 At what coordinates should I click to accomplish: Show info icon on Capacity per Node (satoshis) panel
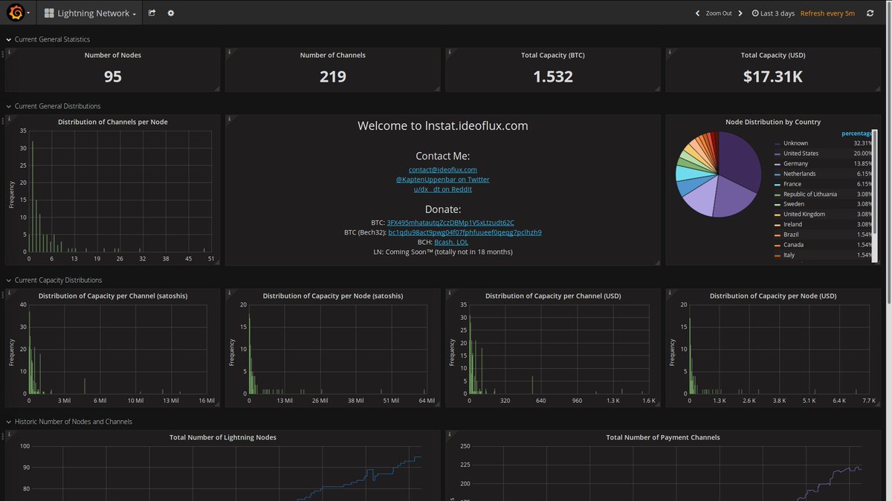pos(229,292)
